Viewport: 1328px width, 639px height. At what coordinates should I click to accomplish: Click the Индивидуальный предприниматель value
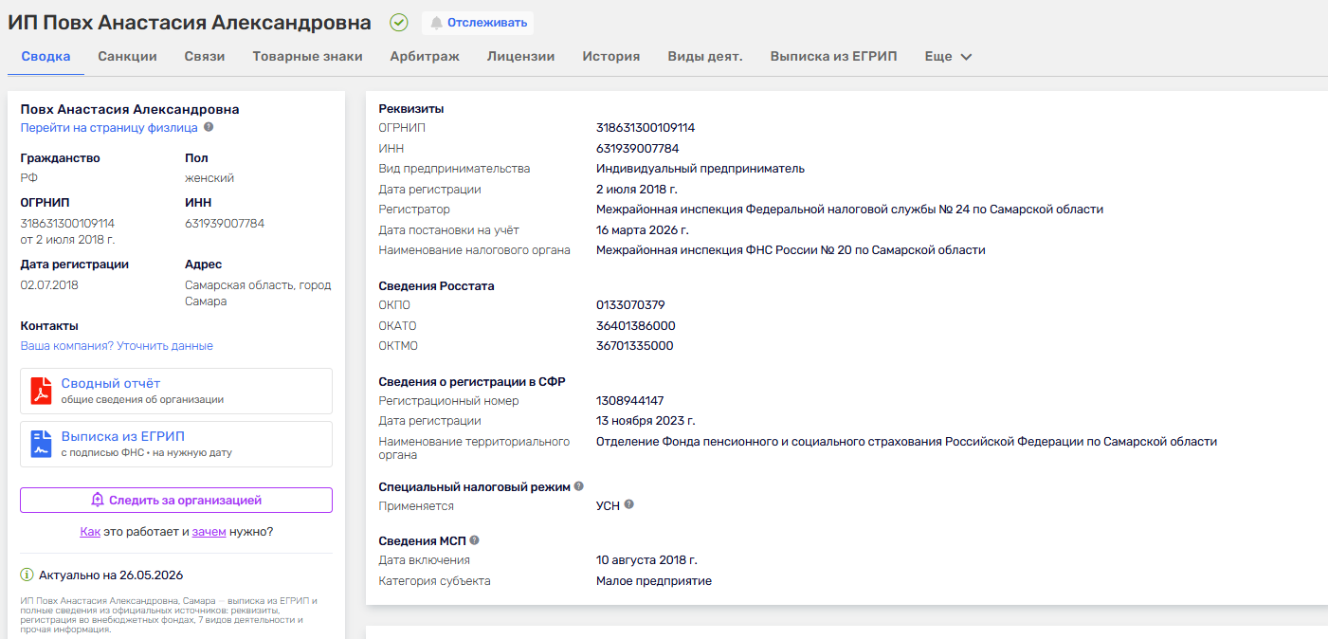tap(700, 169)
